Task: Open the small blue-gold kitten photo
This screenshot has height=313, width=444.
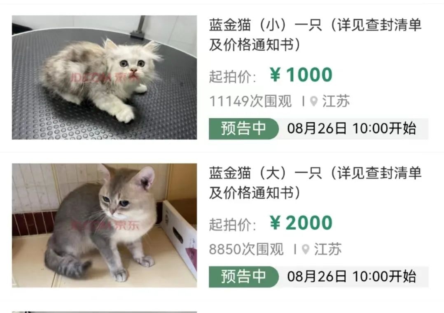Action: coord(104,77)
